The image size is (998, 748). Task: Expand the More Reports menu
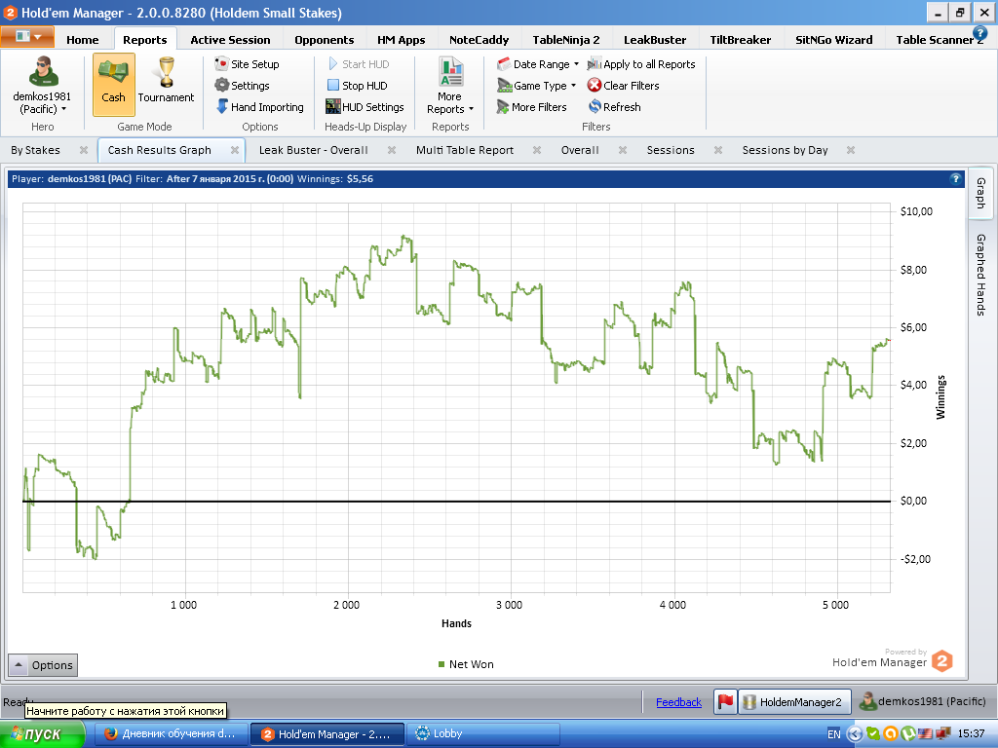450,86
